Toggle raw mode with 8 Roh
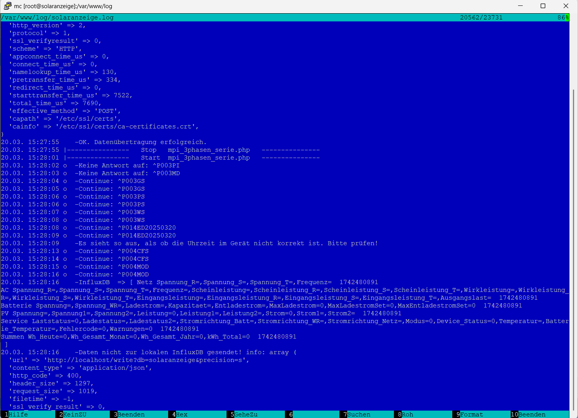The image size is (578, 418). click(407, 414)
